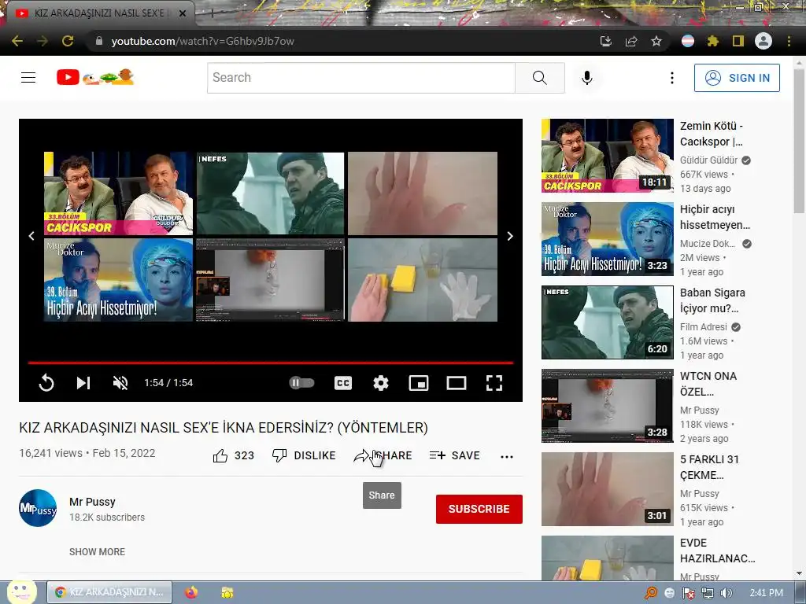Open player settings gear
This screenshot has height=604, width=806.
tap(381, 383)
